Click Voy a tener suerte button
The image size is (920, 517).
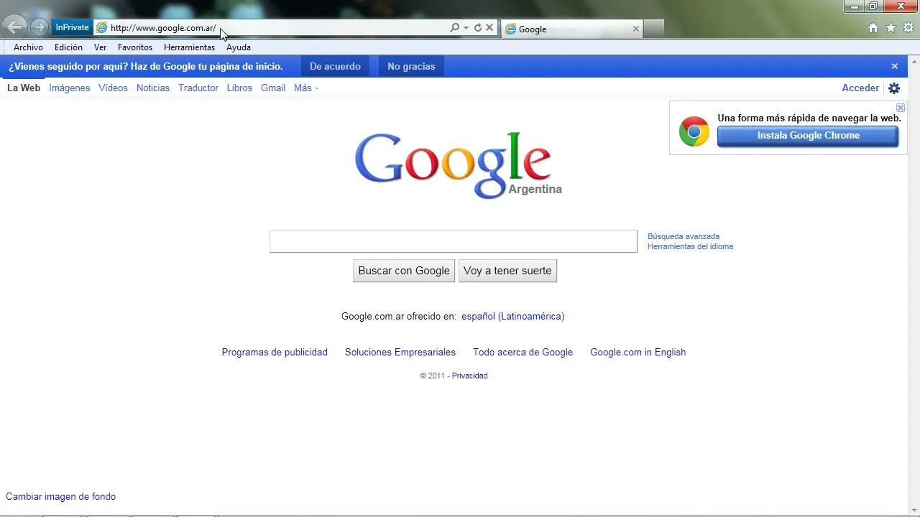507,271
